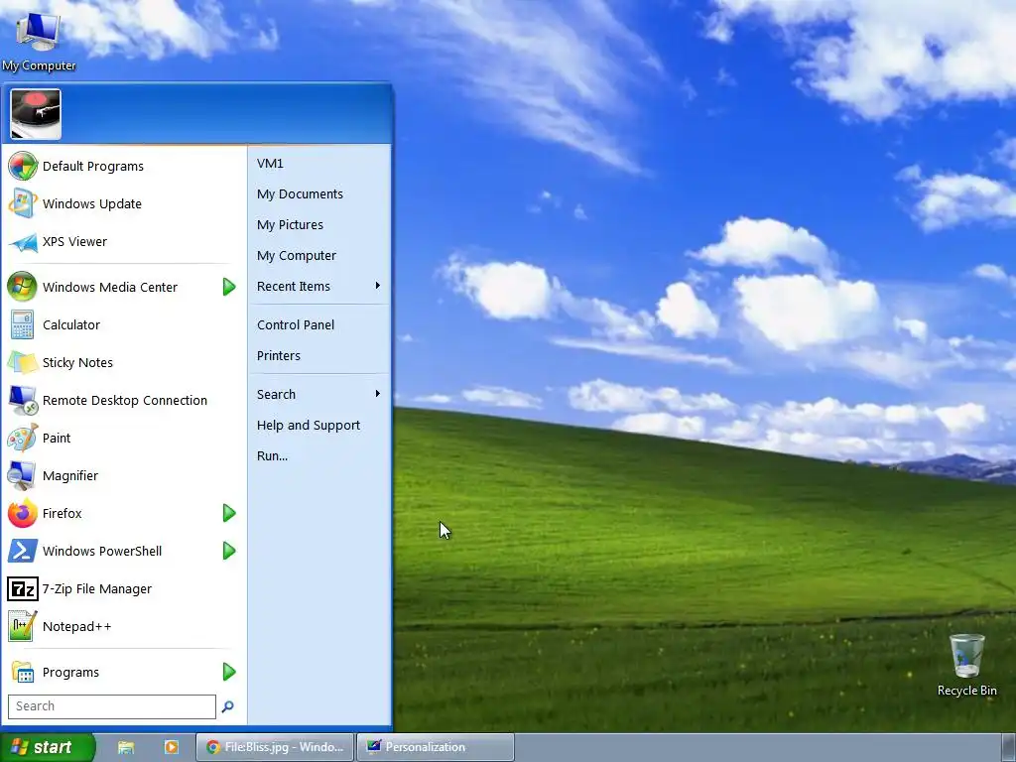Open Sticky Notes icon
This screenshot has width=1016, height=762.
point(23,362)
